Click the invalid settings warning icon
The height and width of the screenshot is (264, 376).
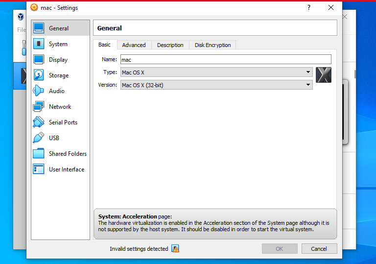175,249
